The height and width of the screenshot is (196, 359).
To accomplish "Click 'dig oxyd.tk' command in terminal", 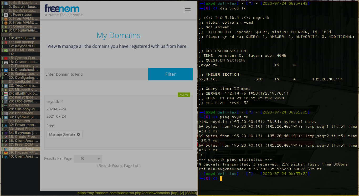I will (233, 8).
